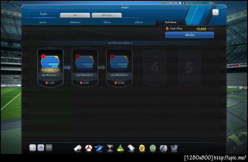Click the blue and white ball badge icon
This screenshot has width=248, height=162.
coord(163,148)
